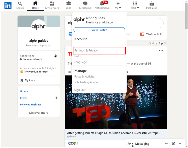The height and width of the screenshot is (148, 188).
Task: Click compose new message icon
Action: pyautogui.click(x=173, y=143)
